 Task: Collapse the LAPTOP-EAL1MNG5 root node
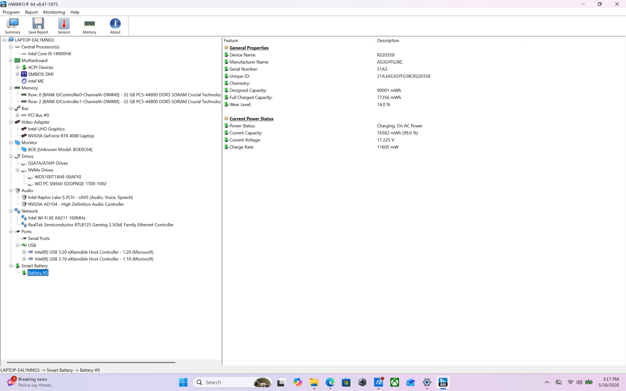click(4, 40)
